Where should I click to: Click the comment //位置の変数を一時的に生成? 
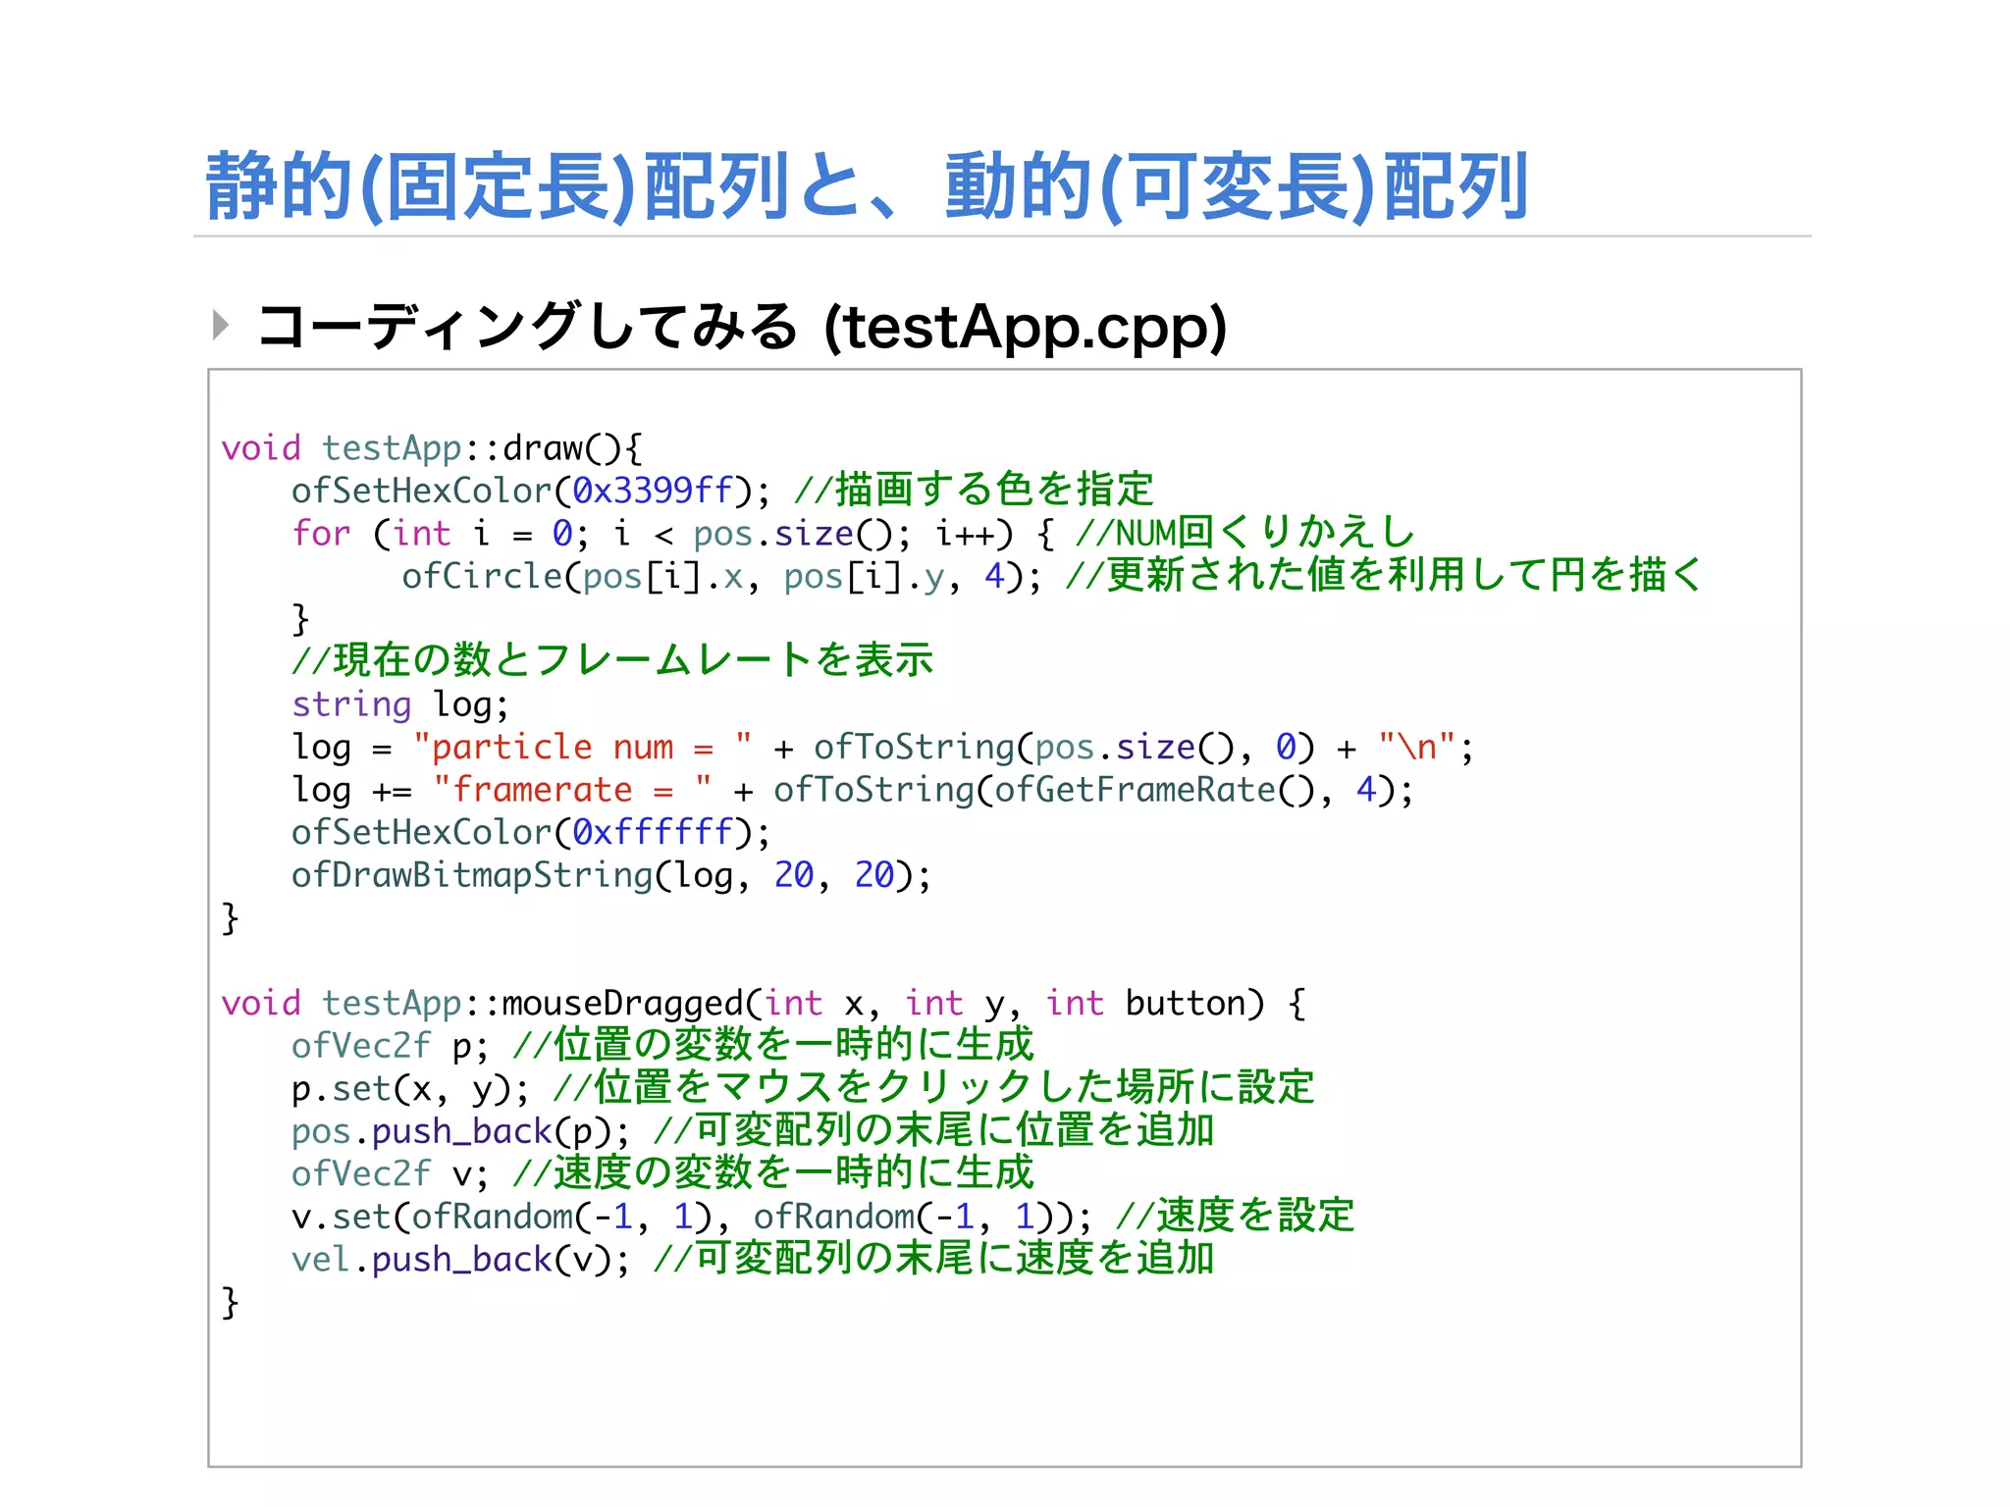pos(773,1045)
